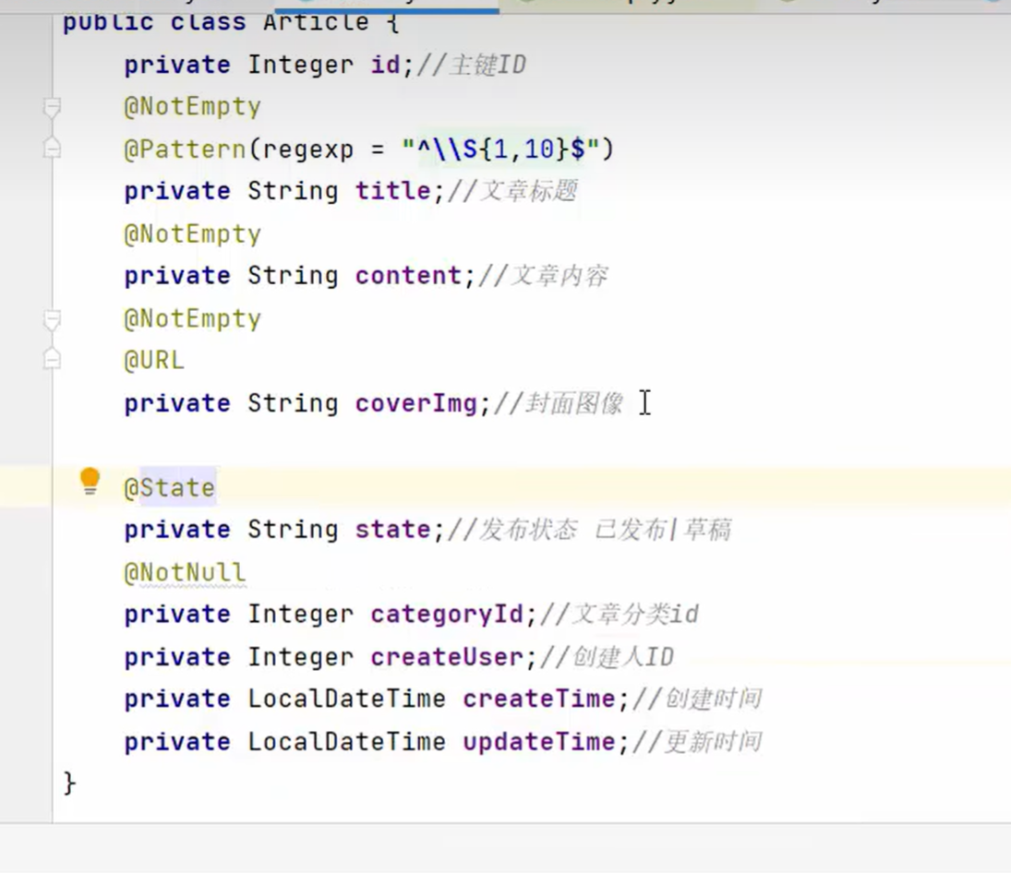Click LocalDateTime type on createTime line

pos(346,700)
